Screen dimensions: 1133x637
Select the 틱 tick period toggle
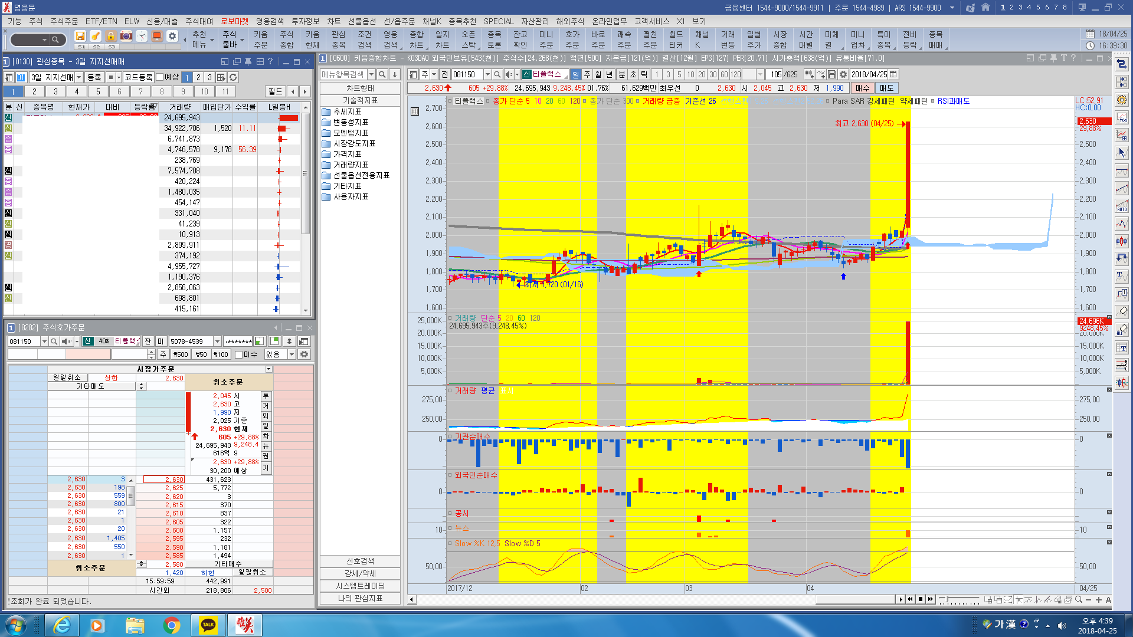click(x=644, y=74)
